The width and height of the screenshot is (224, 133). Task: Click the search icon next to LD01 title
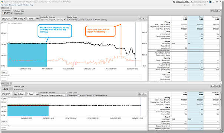[x=11, y=89]
